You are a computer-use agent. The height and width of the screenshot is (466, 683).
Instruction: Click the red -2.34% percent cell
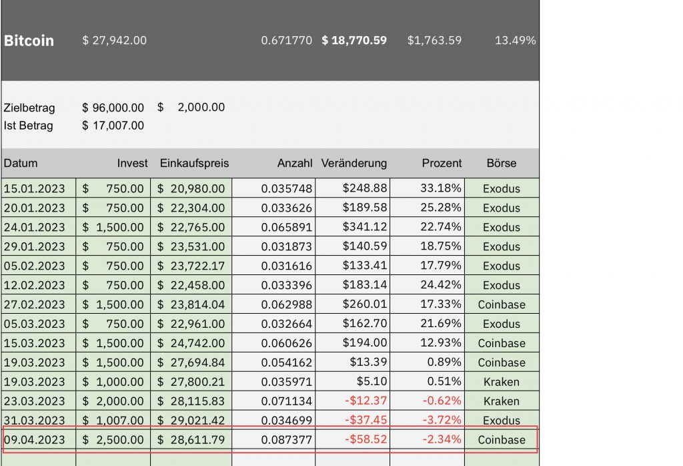pyautogui.click(x=428, y=439)
